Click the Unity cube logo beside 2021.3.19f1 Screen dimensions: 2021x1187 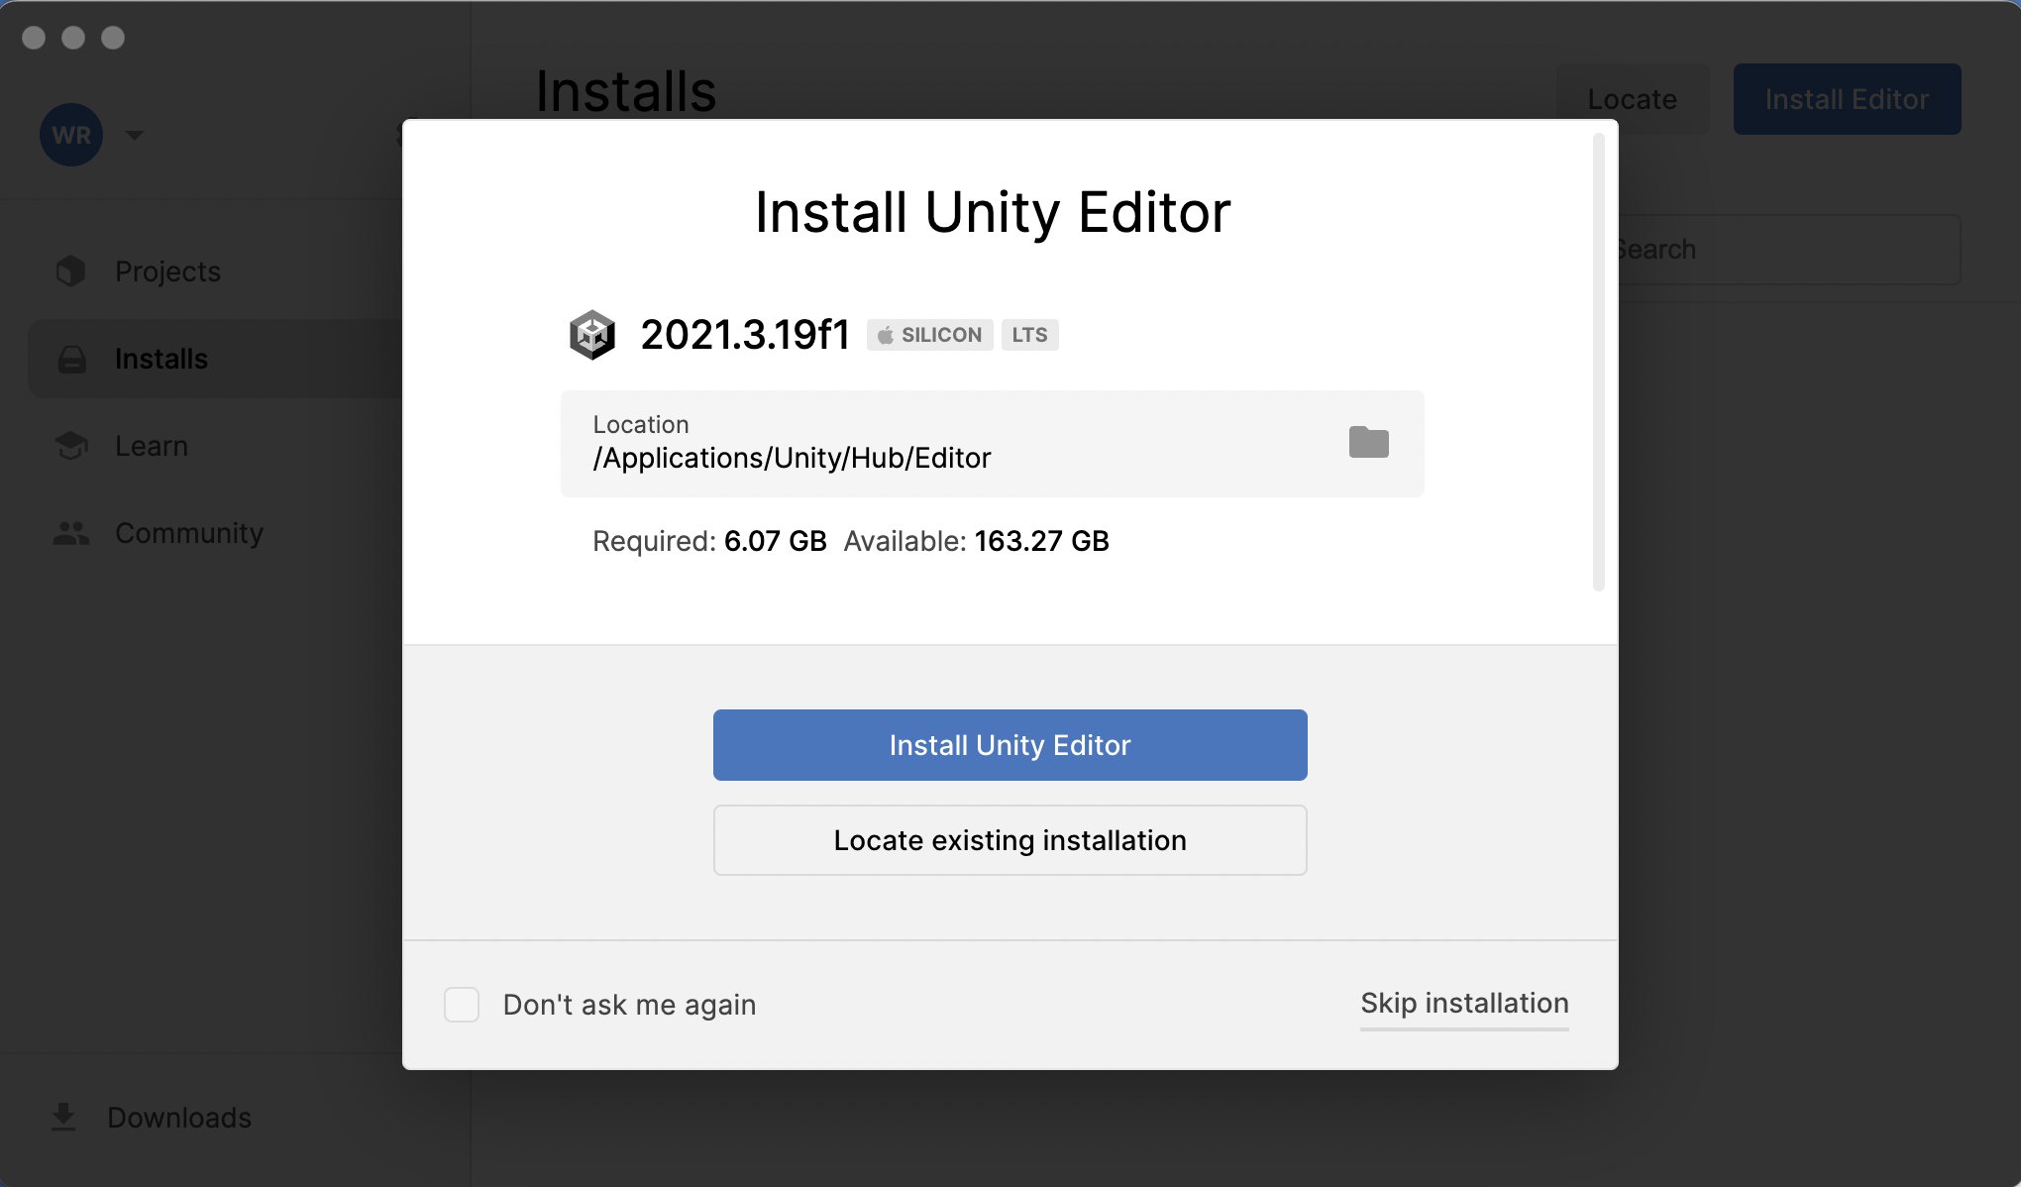pyautogui.click(x=591, y=335)
